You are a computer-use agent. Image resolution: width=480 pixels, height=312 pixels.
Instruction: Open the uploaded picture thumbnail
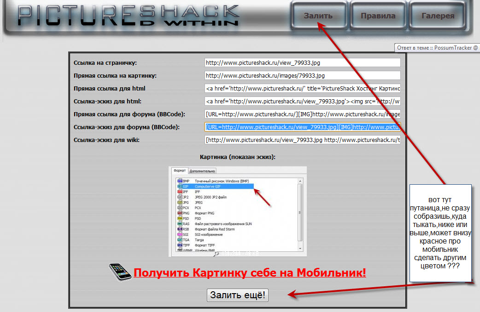pos(238,211)
